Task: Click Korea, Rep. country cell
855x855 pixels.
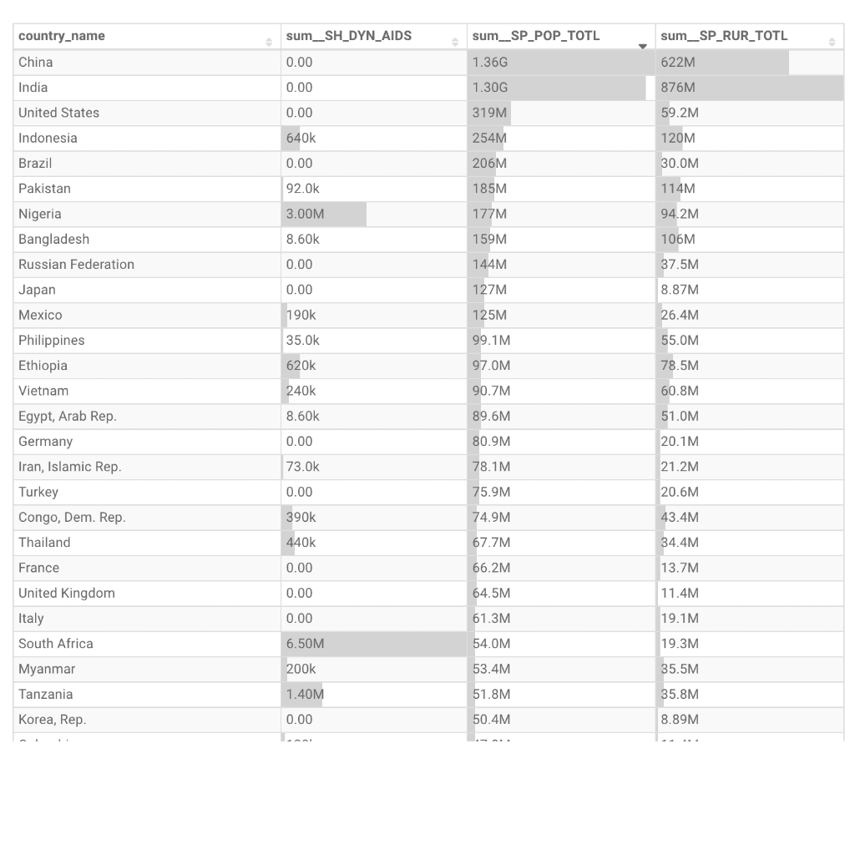Action: point(147,720)
